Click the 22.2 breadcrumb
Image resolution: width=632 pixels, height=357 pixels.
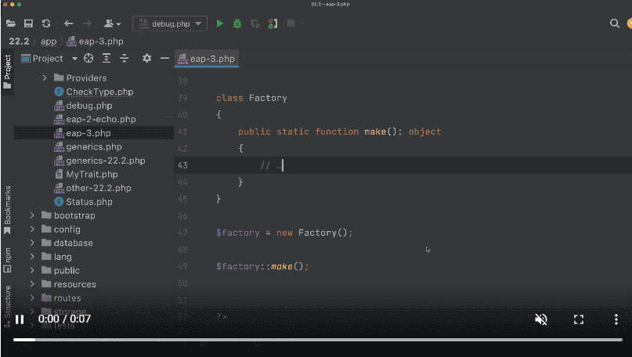click(19, 41)
